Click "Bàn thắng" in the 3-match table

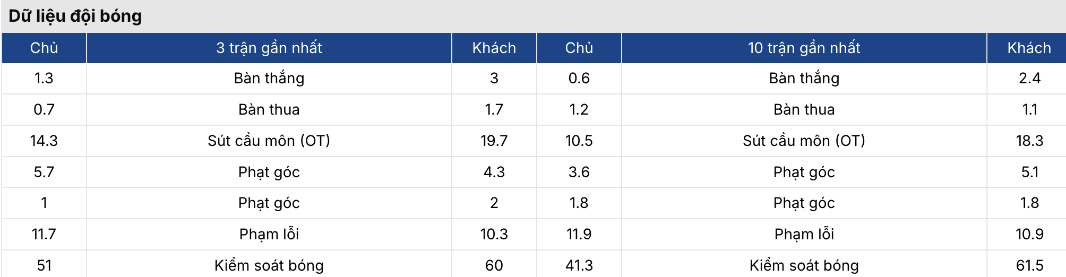click(269, 79)
